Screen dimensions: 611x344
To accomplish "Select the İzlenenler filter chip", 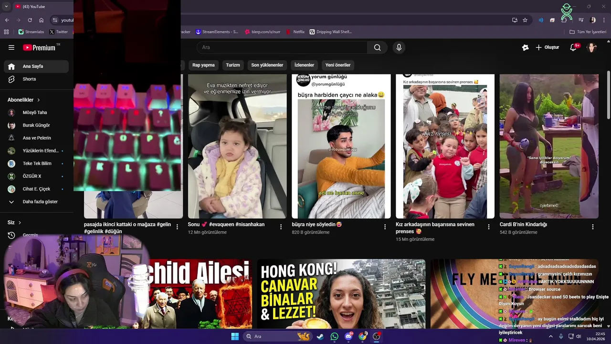I will (304, 65).
